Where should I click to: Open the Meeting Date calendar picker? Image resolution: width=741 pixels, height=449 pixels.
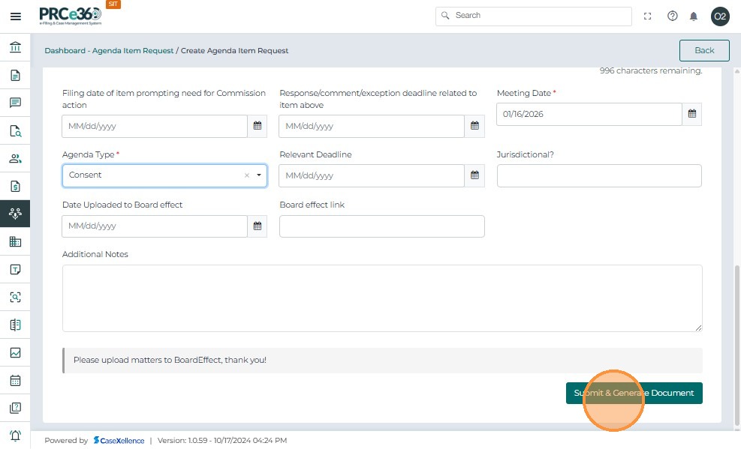pyautogui.click(x=692, y=114)
